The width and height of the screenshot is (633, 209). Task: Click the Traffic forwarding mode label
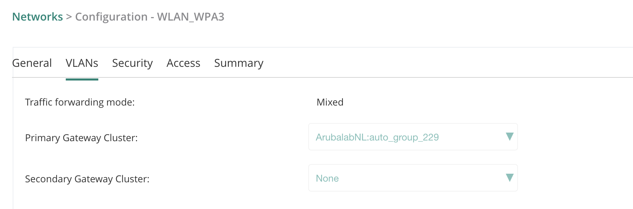(80, 102)
